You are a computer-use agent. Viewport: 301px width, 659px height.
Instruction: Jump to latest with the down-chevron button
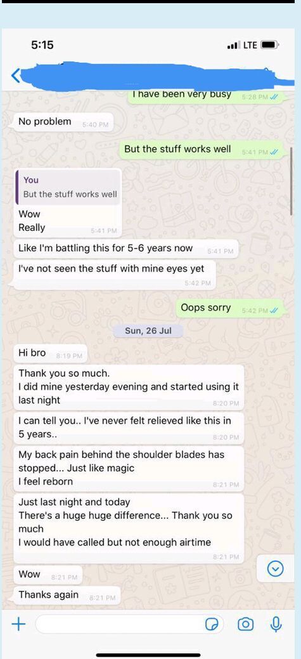pos(276,569)
